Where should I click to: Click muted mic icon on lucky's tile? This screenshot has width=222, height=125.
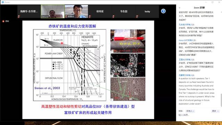pos(137,17)
